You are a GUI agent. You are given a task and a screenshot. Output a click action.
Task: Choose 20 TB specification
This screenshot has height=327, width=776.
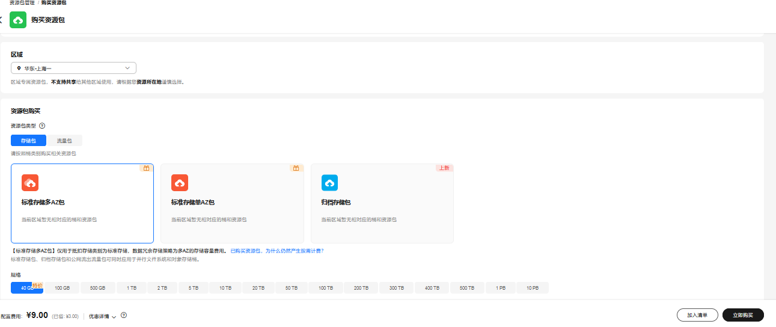coord(258,289)
